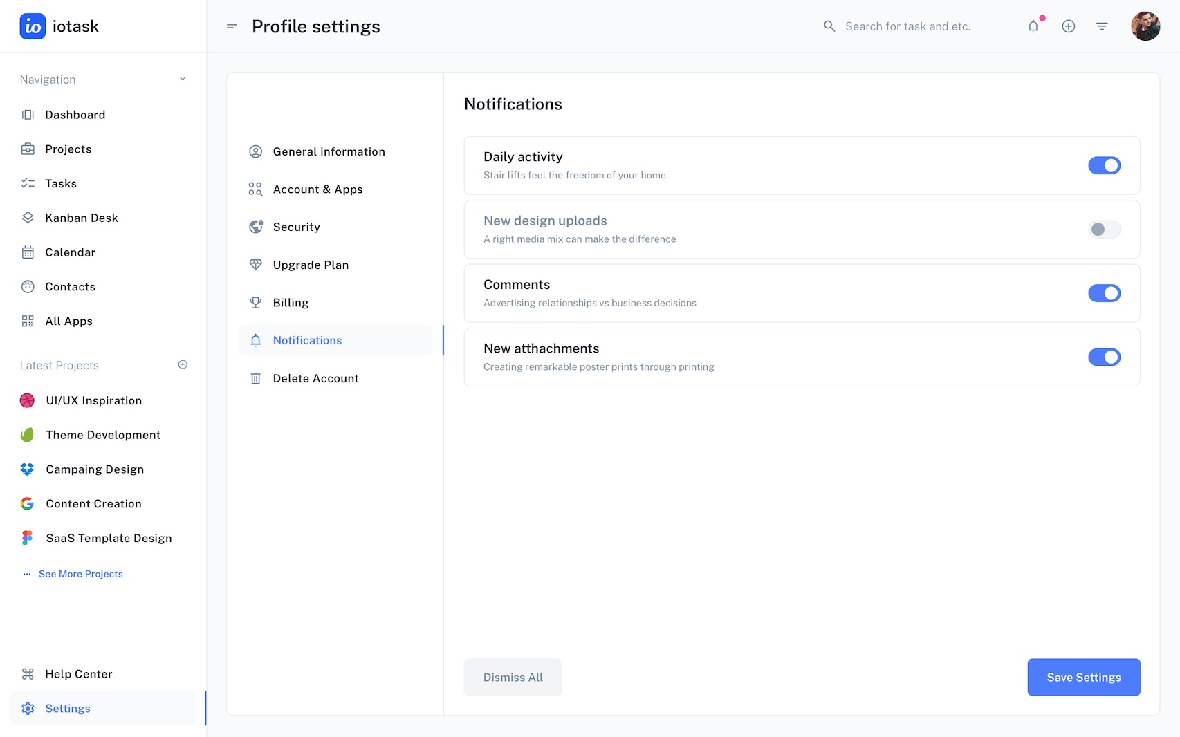
Task: Open the Security settings tab
Action: coord(296,227)
